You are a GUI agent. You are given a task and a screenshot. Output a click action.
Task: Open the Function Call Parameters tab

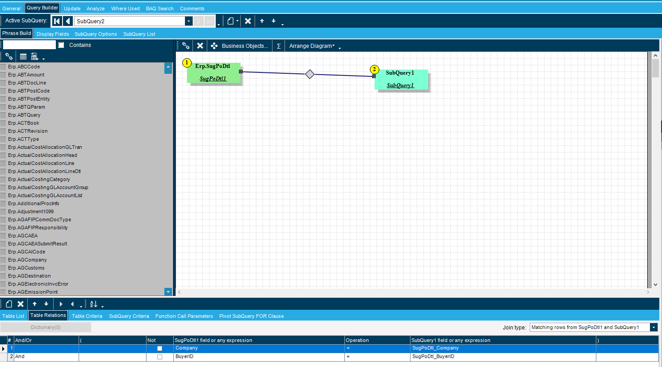(x=184, y=316)
